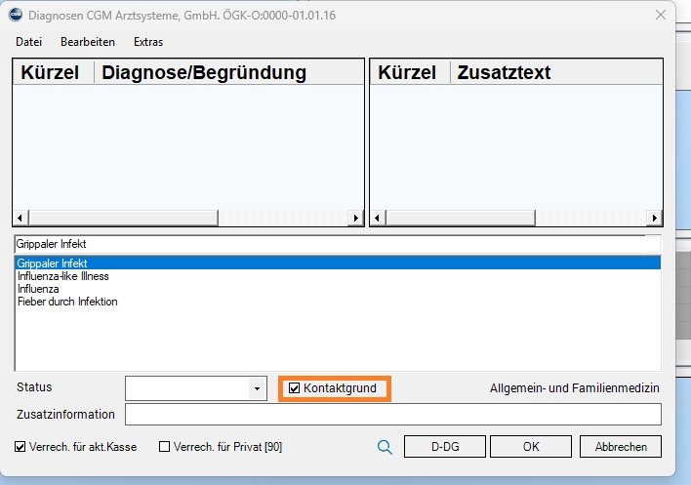Confirm with the OK button
Viewport: 691px width, 485px height.
(x=530, y=447)
